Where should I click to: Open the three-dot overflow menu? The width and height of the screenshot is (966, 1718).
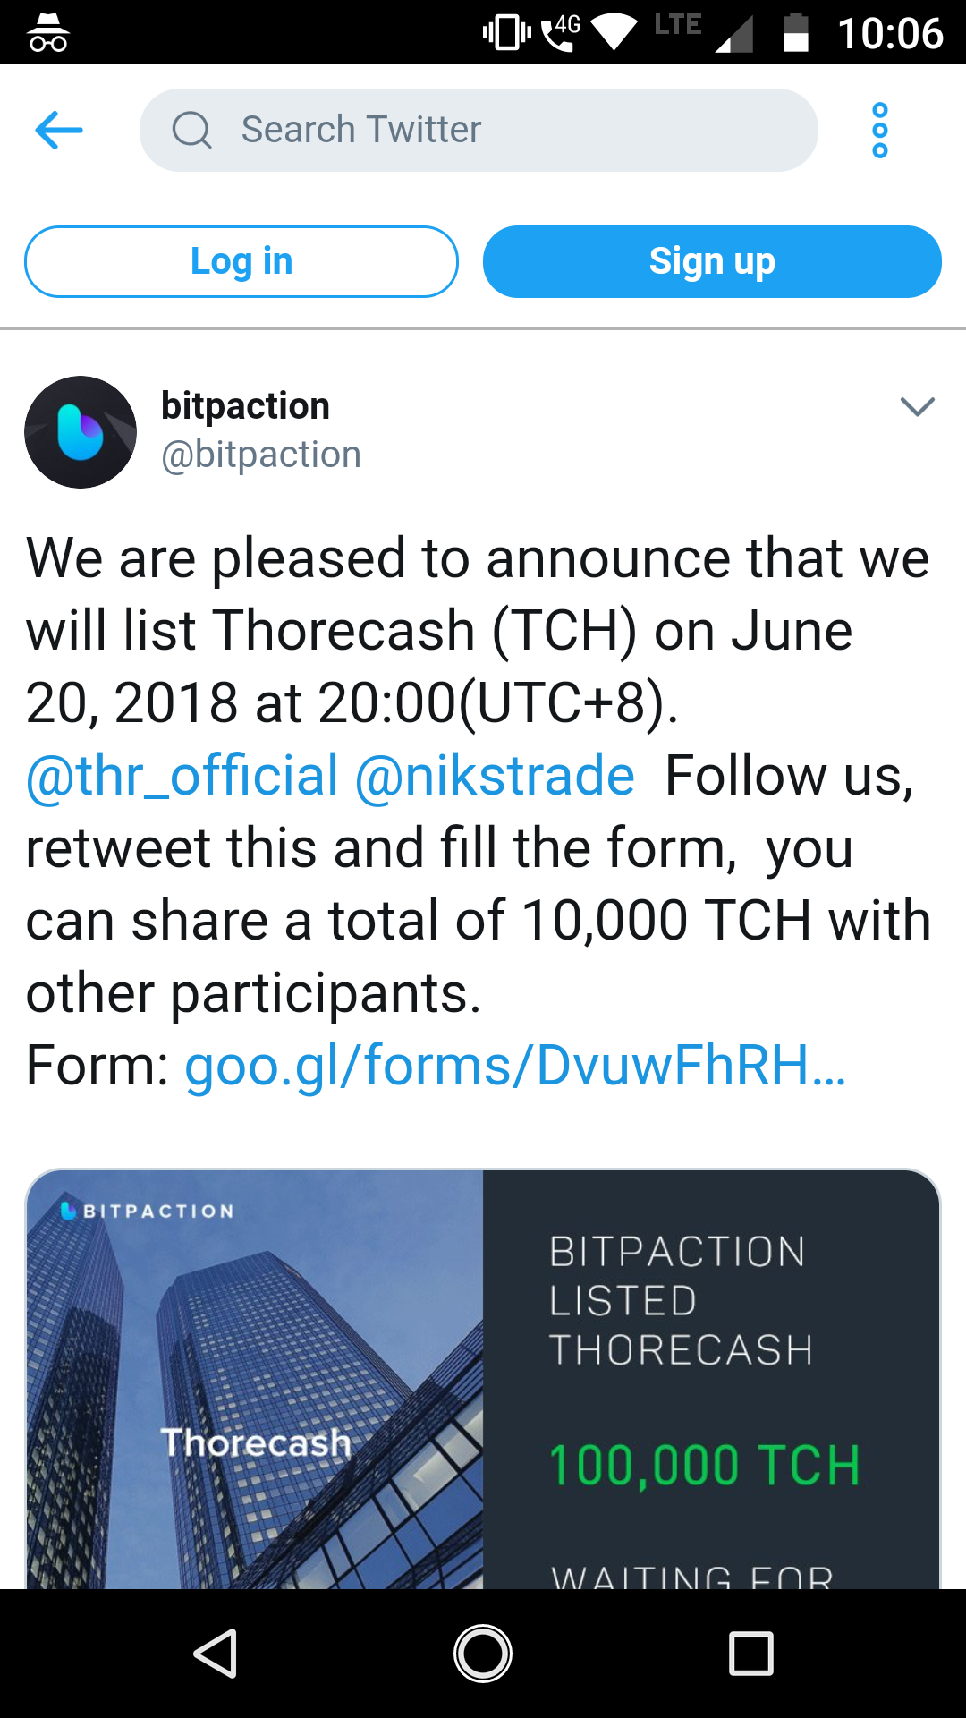pyautogui.click(x=880, y=131)
